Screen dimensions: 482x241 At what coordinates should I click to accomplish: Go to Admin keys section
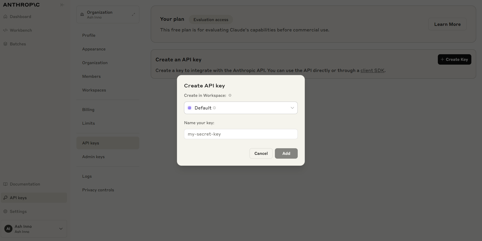[x=93, y=157]
